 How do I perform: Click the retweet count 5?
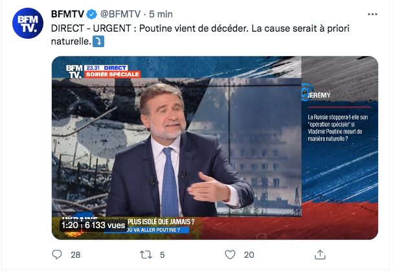pyautogui.click(x=162, y=255)
